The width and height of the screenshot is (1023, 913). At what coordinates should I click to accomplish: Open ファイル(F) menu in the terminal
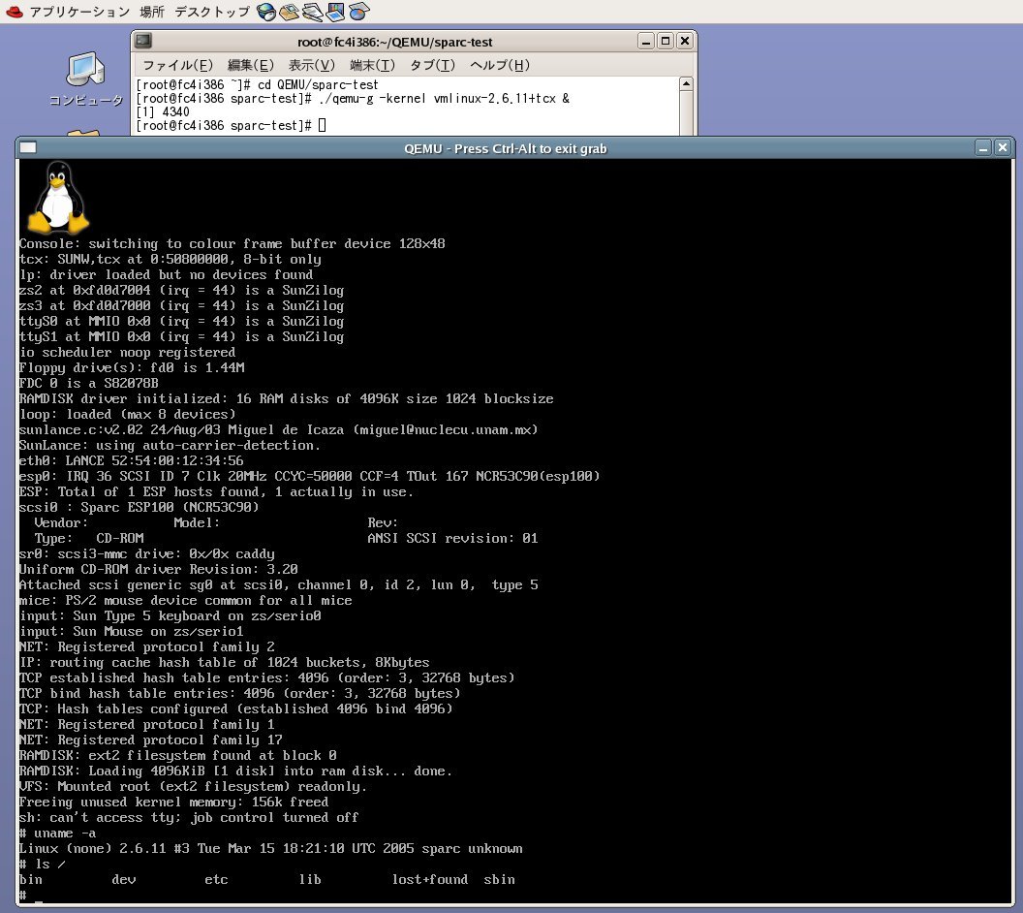[177, 65]
